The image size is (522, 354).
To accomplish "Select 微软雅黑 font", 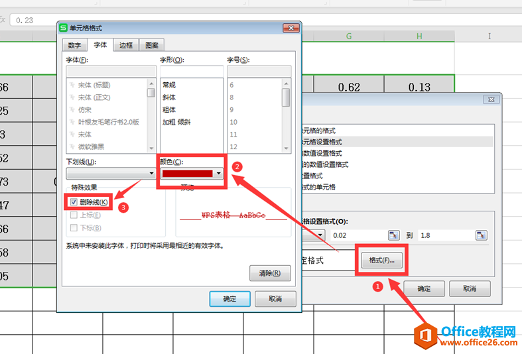I will tap(91, 147).
